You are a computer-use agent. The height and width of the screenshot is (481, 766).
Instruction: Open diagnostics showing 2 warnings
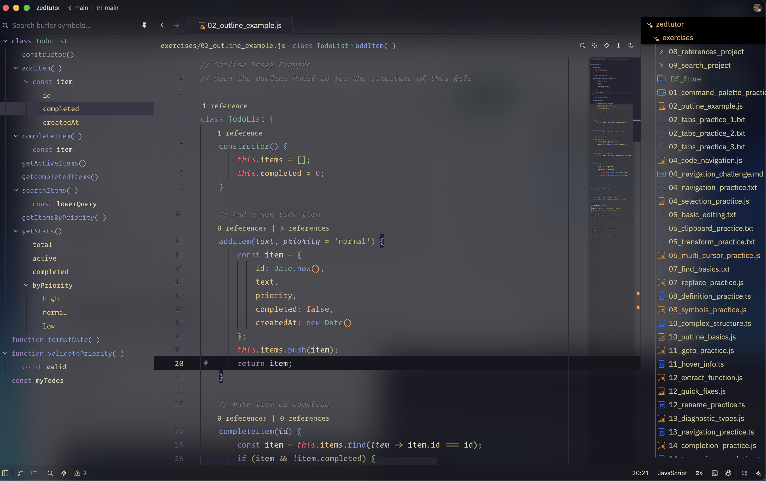click(81, 473)
